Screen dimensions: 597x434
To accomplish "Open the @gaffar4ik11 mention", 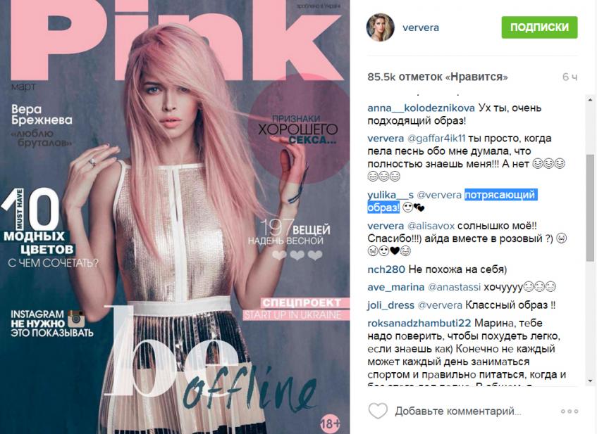I will tap(436, 139).
